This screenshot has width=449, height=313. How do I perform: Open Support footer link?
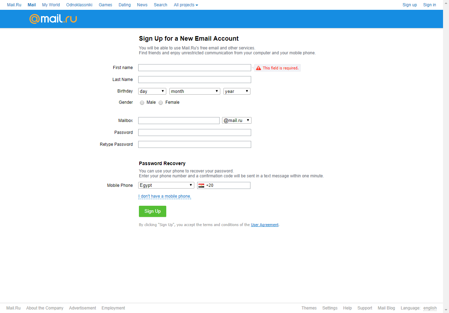point(365,308)
